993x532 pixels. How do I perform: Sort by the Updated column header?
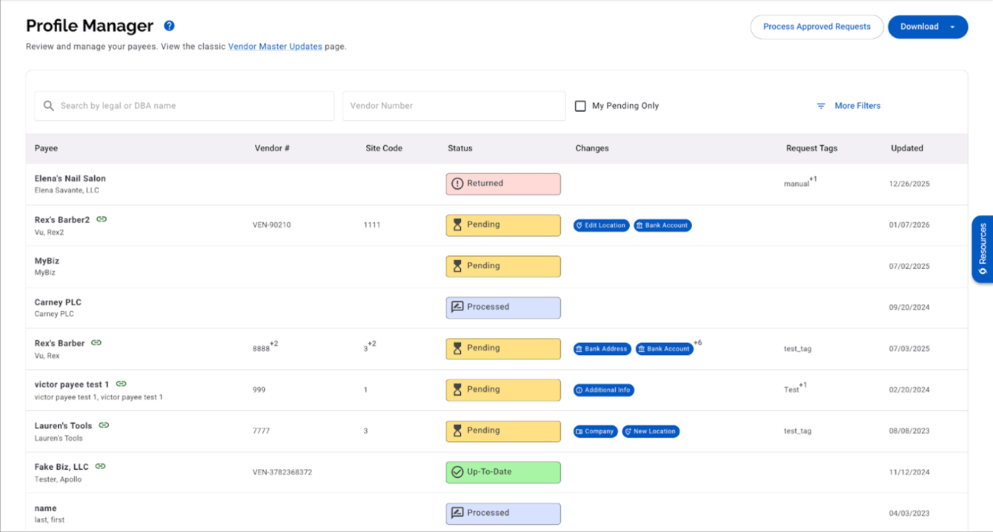(907, 148)
